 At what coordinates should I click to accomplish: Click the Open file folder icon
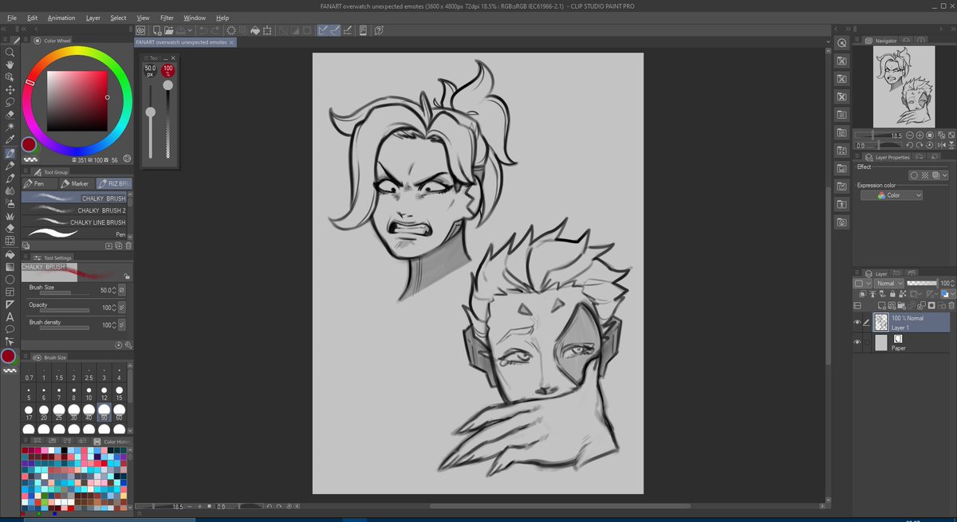coord(170,31)
